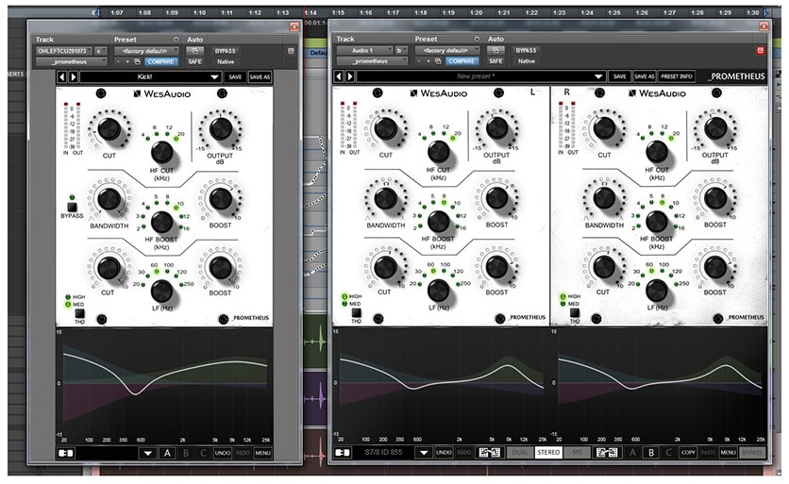Select B setting slot in right plugin footer
This screenshot has height=484, width=789.
pos(651,452)
